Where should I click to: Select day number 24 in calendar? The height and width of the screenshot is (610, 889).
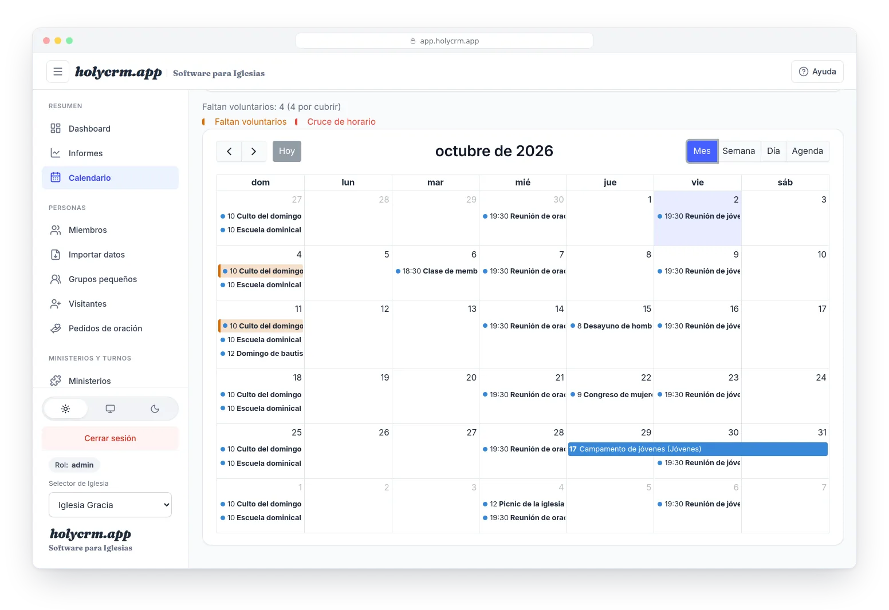pyautogui.click(x=821, y=378)
